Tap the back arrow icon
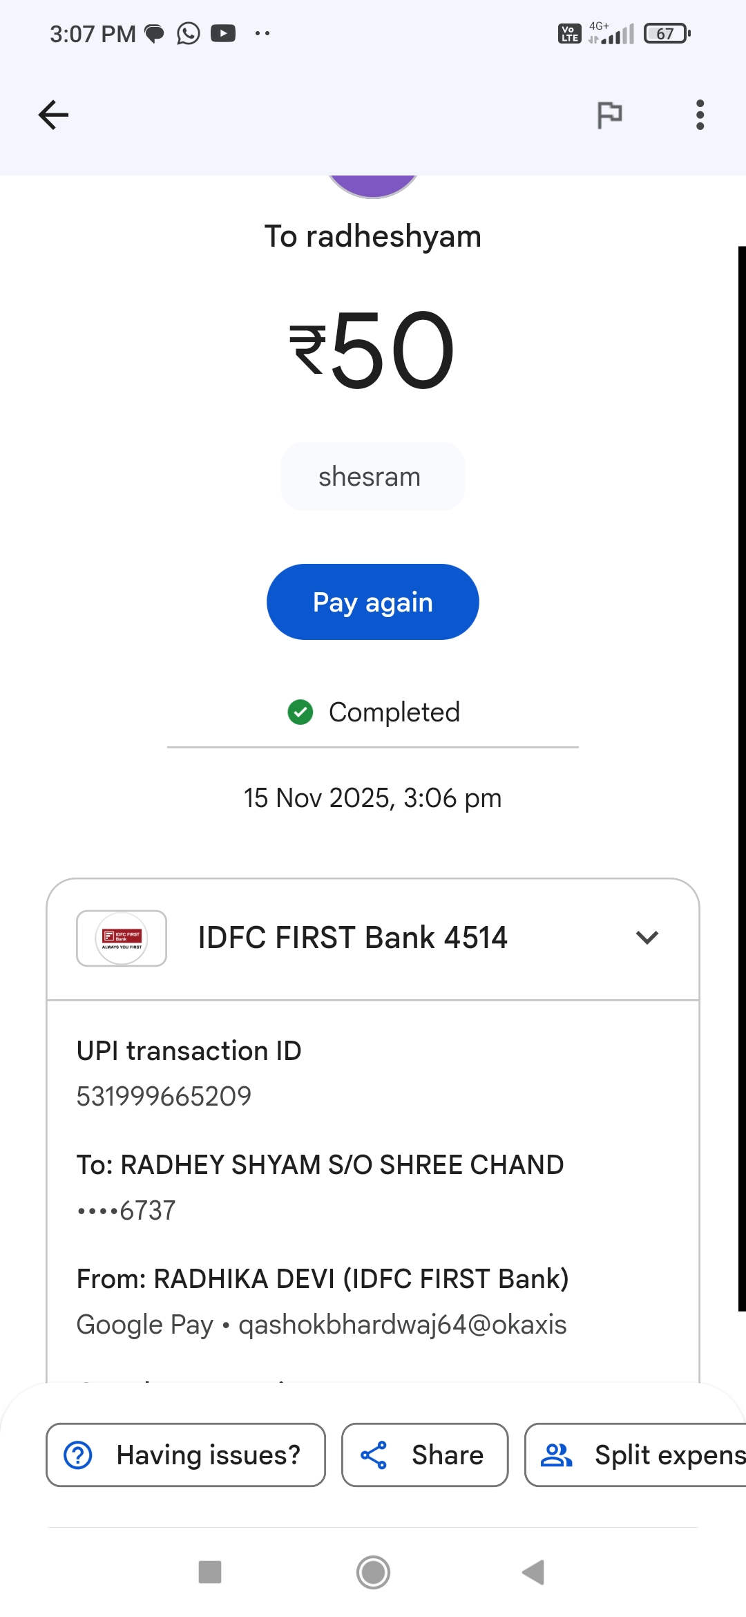The image size is (746, 1617). click(x=53, y=115)
